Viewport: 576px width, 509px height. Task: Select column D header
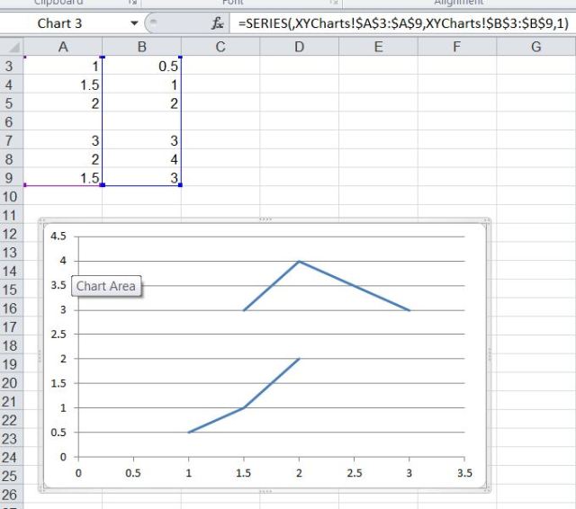(x=299, y=47)
